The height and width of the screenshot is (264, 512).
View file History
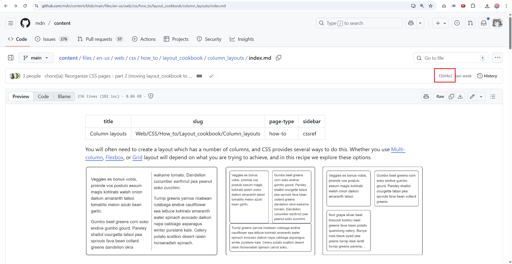click(487, 76)
